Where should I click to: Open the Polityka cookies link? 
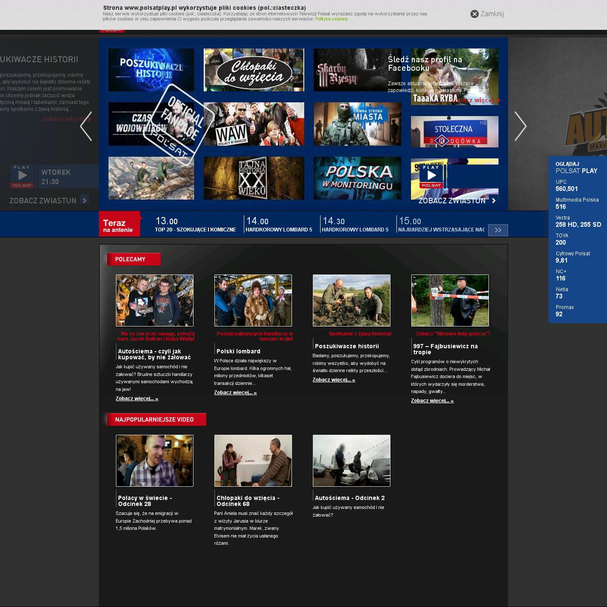(331, 19)
